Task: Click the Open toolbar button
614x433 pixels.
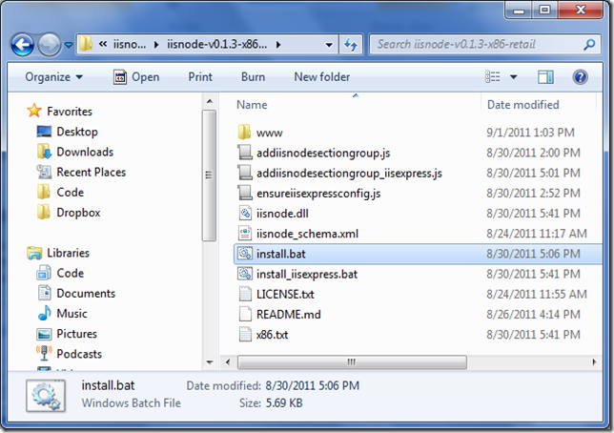Action: tap(136, 77)
